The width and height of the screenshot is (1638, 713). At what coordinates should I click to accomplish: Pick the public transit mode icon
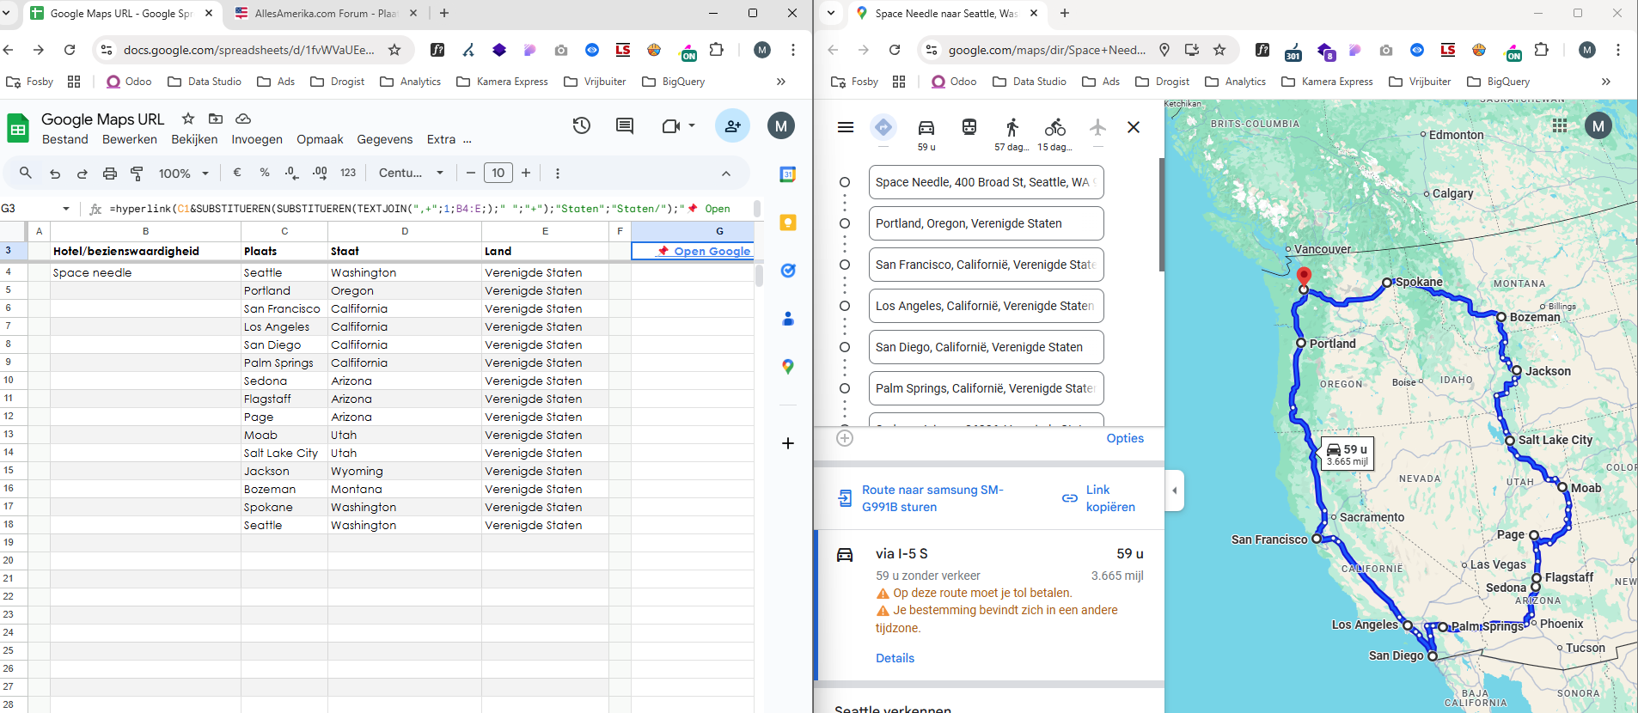[x=969, y=128]
